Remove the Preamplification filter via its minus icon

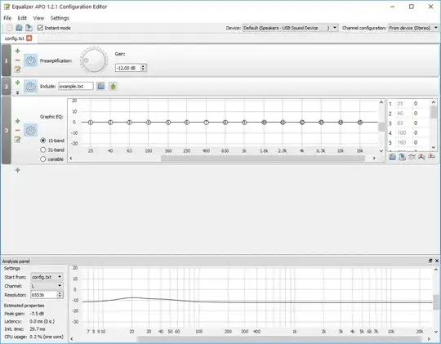17,60
